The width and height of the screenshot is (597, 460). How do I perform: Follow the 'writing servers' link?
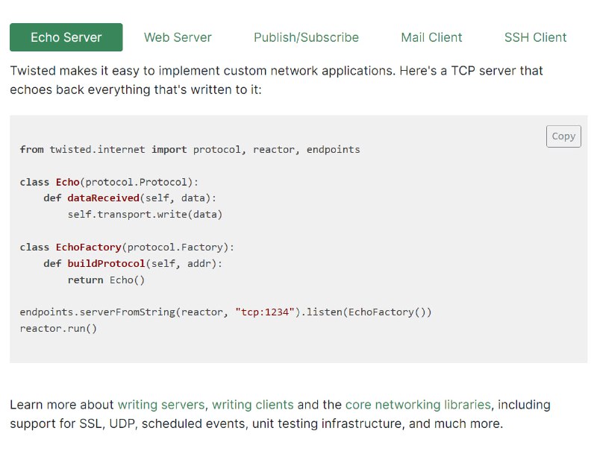161,404
